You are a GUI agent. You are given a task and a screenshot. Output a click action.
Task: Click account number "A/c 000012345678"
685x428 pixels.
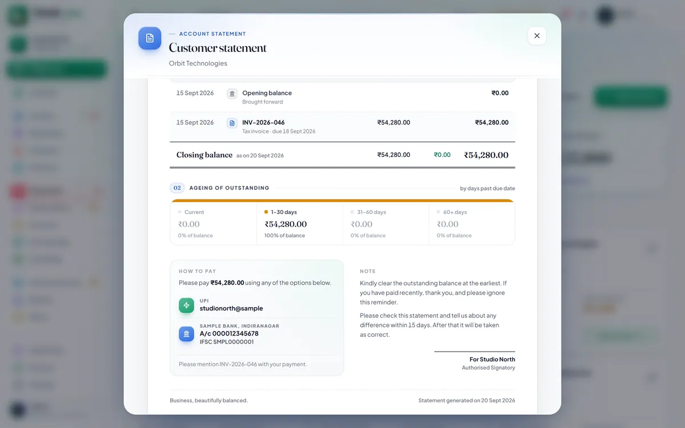(229, 334)
